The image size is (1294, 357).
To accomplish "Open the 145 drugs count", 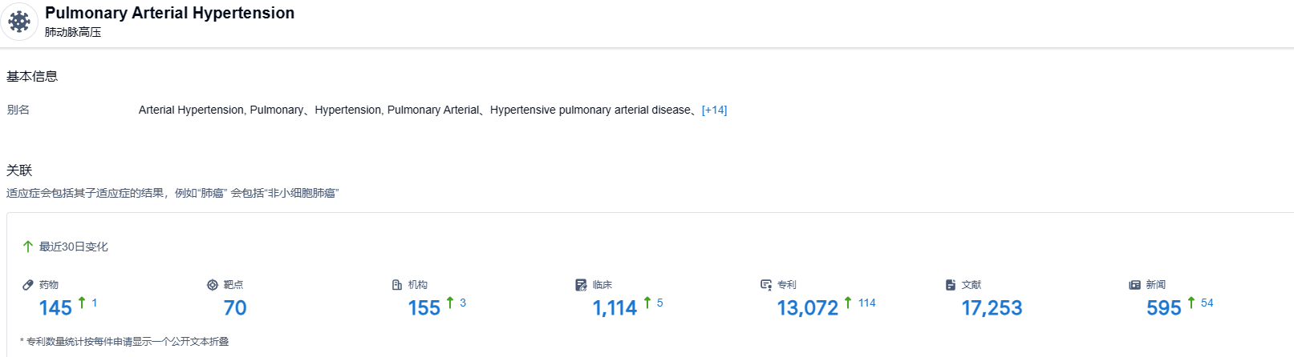I will 55,308.
